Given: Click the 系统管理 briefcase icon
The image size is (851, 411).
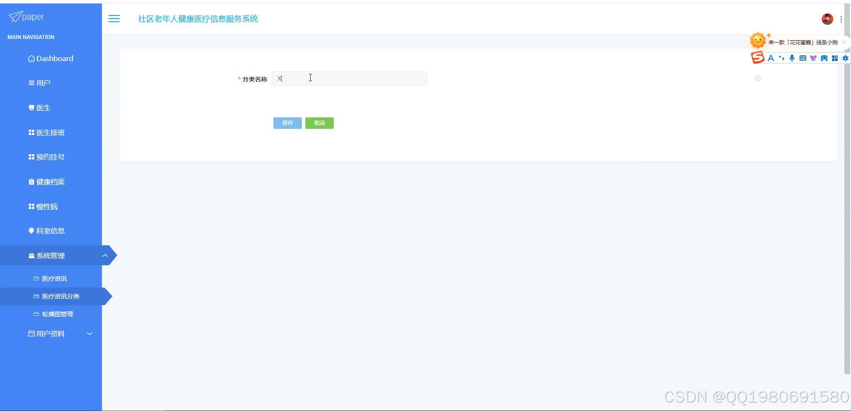Looking at the screenshot, I should (31, 256).
